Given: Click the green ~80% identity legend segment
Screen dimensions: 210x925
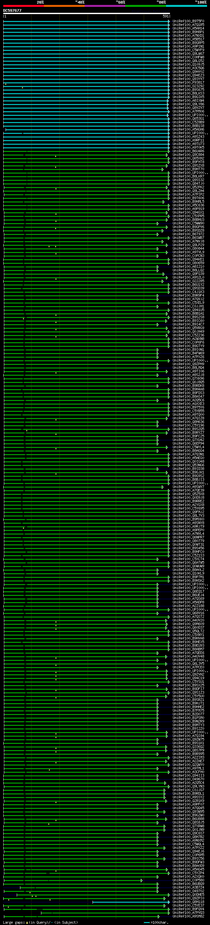Looking at the screenshot, I should coord(146,6).
